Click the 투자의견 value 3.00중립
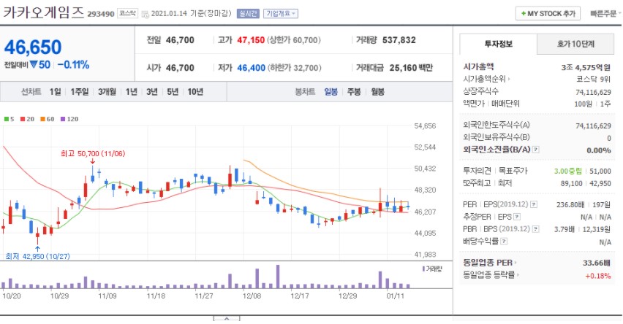 (568, 171)
